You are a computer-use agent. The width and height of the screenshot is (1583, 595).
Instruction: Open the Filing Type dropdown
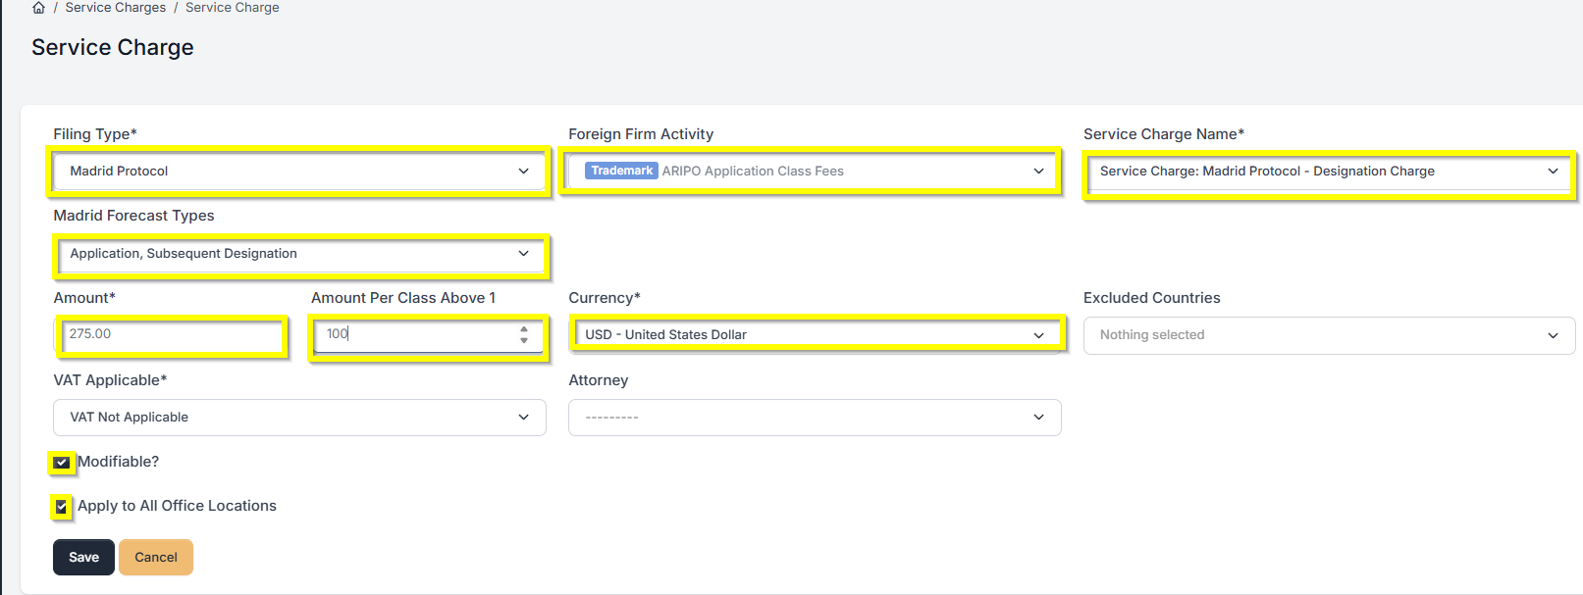[298, 172]
